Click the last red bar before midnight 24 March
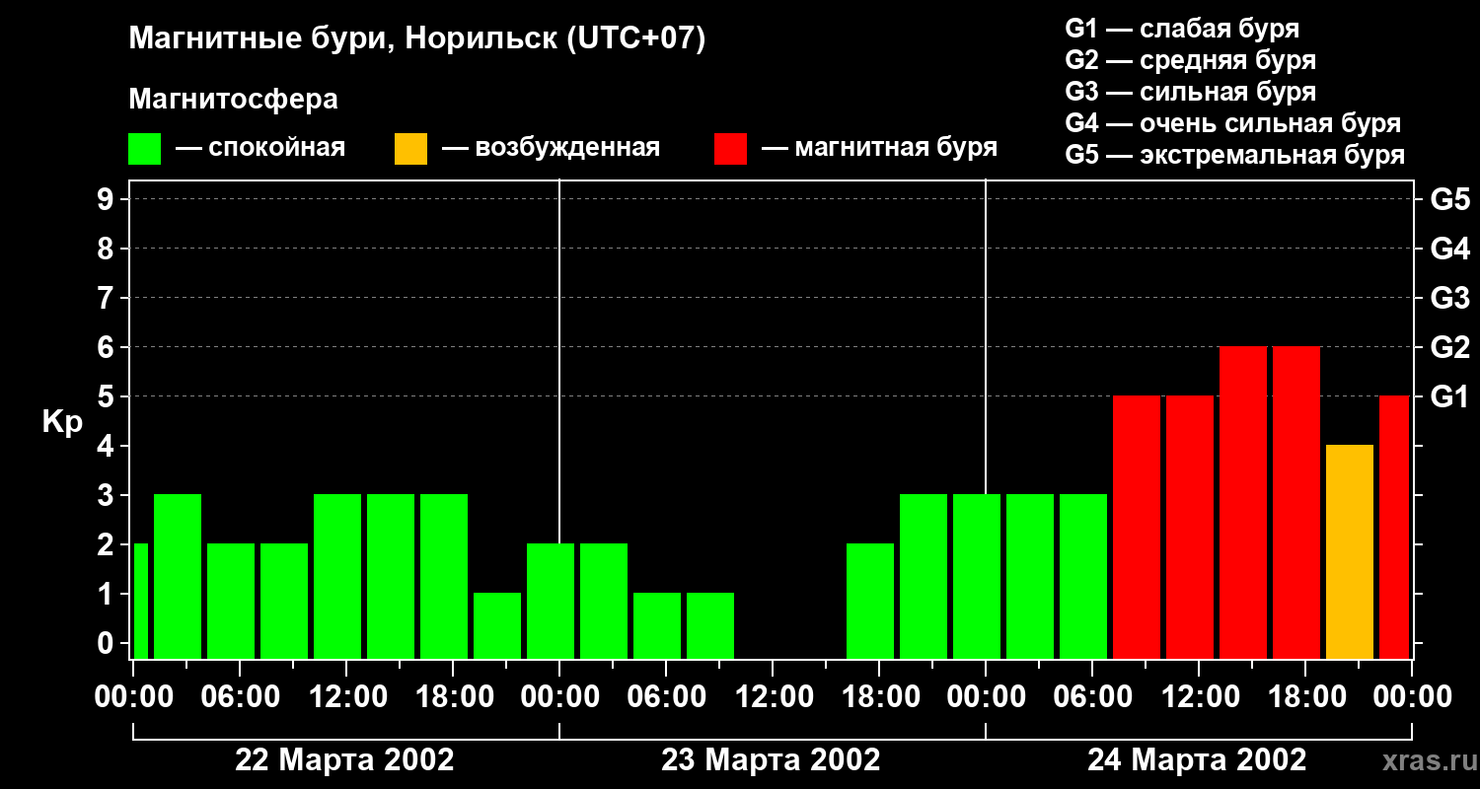This screenshot has width=1480, height=789. coord(1394,527)
